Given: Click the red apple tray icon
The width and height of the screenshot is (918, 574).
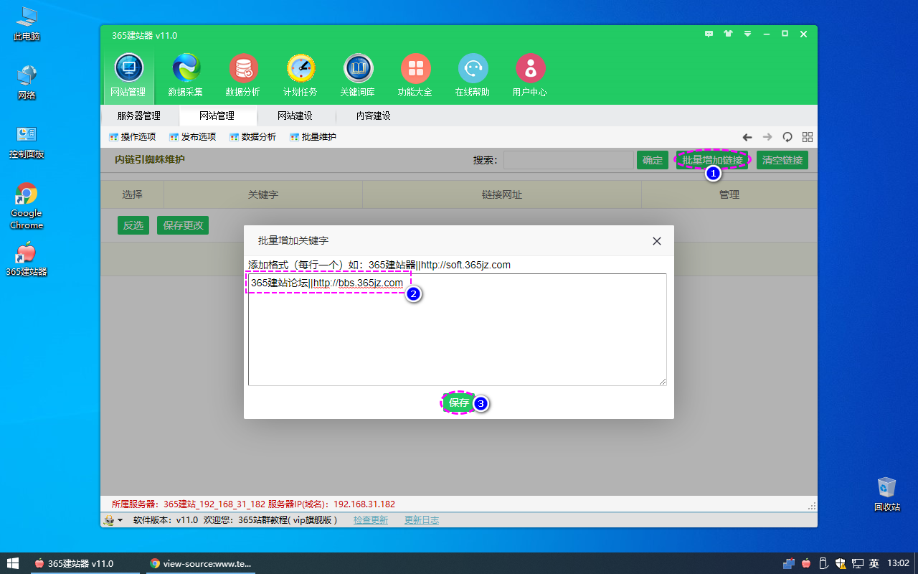Looking at the screenshot, I should click(806, 563).
